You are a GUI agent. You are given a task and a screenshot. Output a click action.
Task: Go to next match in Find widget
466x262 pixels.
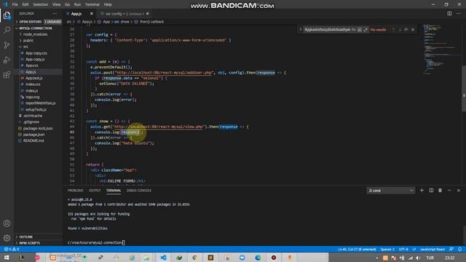coord(400,30)
